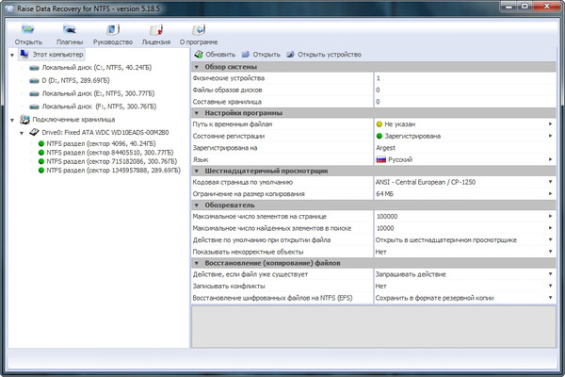Collapse the Этот компьютер tree node
This screenshot has height=377, width=565.
coord(12,56)
